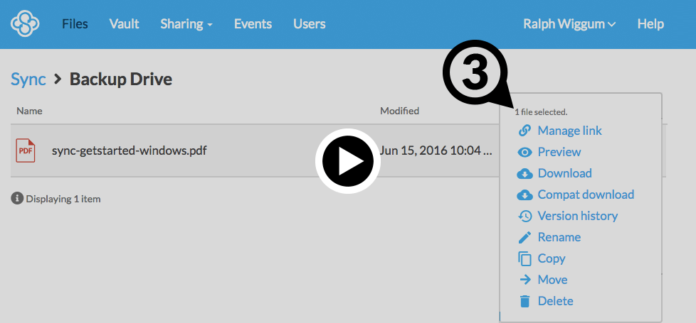Navigate to Sync breadcrumb link

[x=28, y=79]
